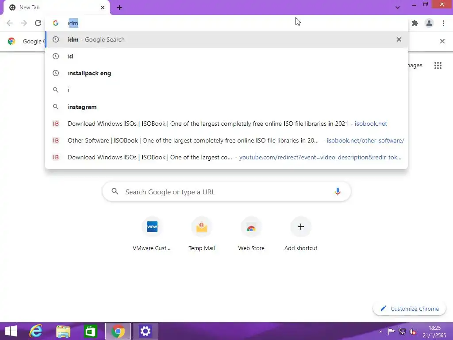Click magnifier icon in Google search box
Viewport: 453px width, 340px height.
click(115, 191)
